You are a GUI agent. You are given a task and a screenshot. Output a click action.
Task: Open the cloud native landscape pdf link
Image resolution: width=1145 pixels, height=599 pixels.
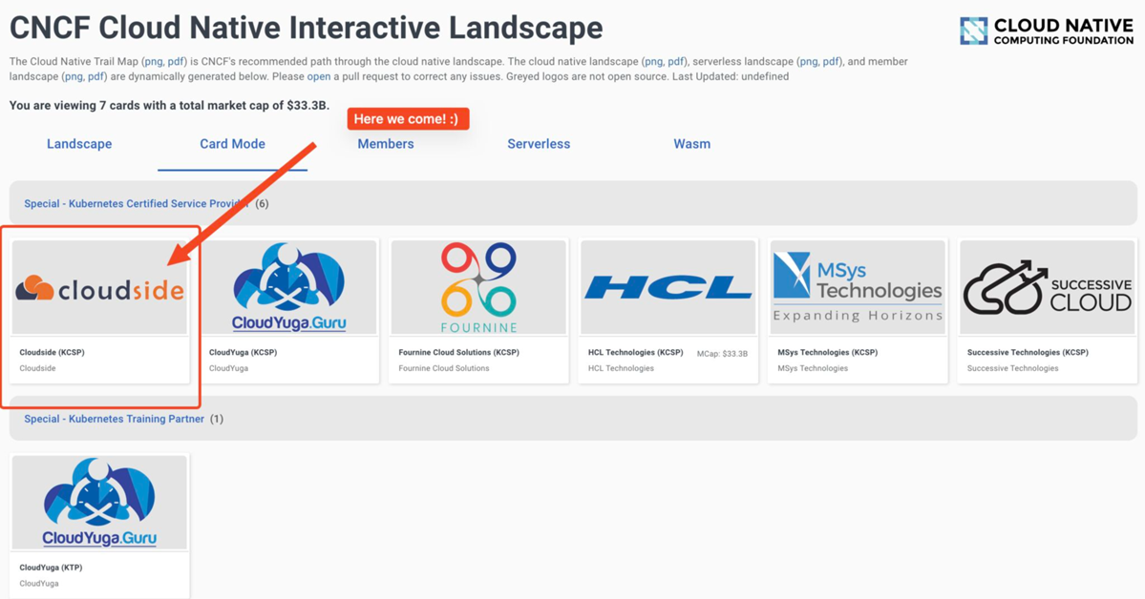click(676, 61)
